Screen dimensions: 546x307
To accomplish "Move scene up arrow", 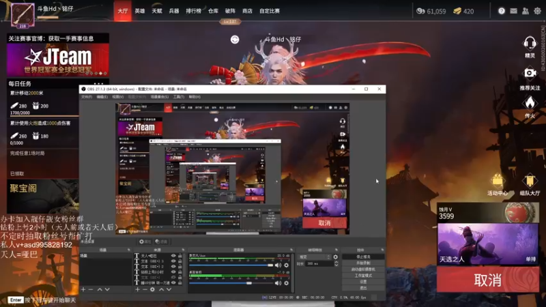I will (100, 289).
